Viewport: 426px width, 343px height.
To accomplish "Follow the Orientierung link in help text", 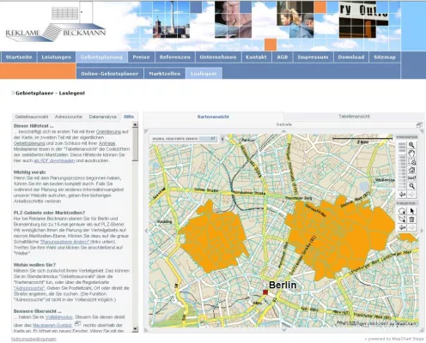I will (108, 132).
